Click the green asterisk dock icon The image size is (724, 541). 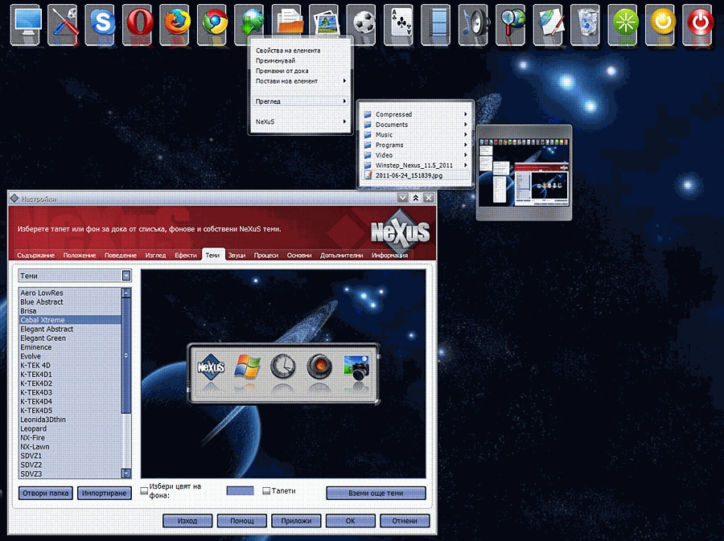[625, 24]
